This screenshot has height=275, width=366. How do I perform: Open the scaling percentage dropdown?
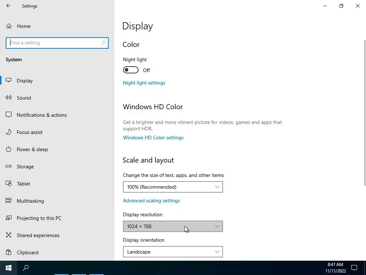(173, 187)
